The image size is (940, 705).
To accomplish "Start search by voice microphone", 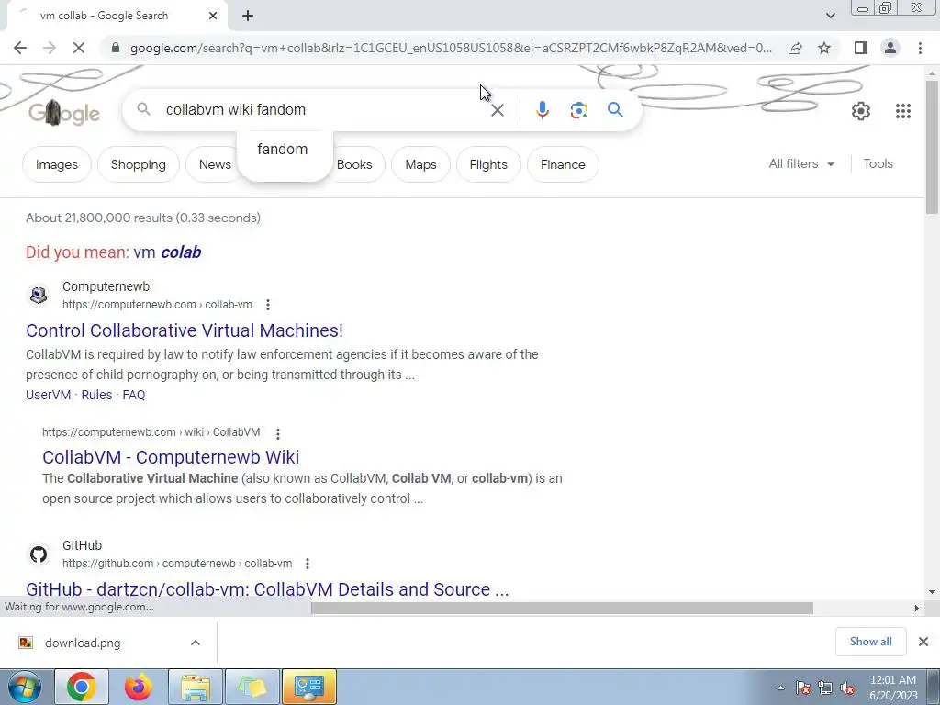I will tap(542, 110).
